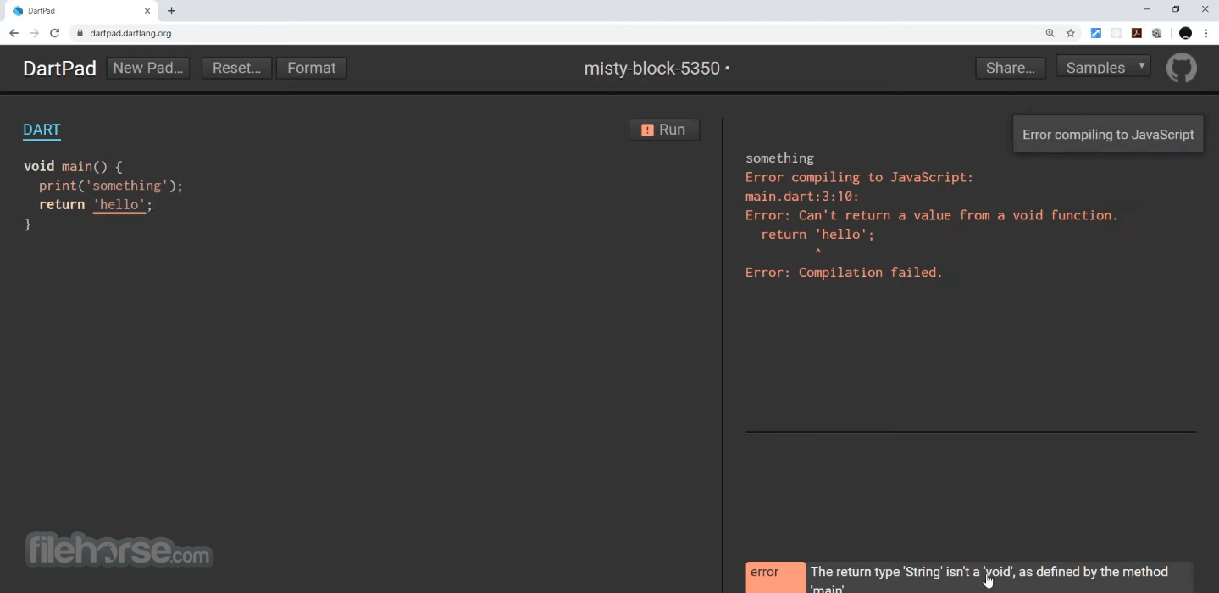Click the DartPad tab favicon

click(18, 11)
